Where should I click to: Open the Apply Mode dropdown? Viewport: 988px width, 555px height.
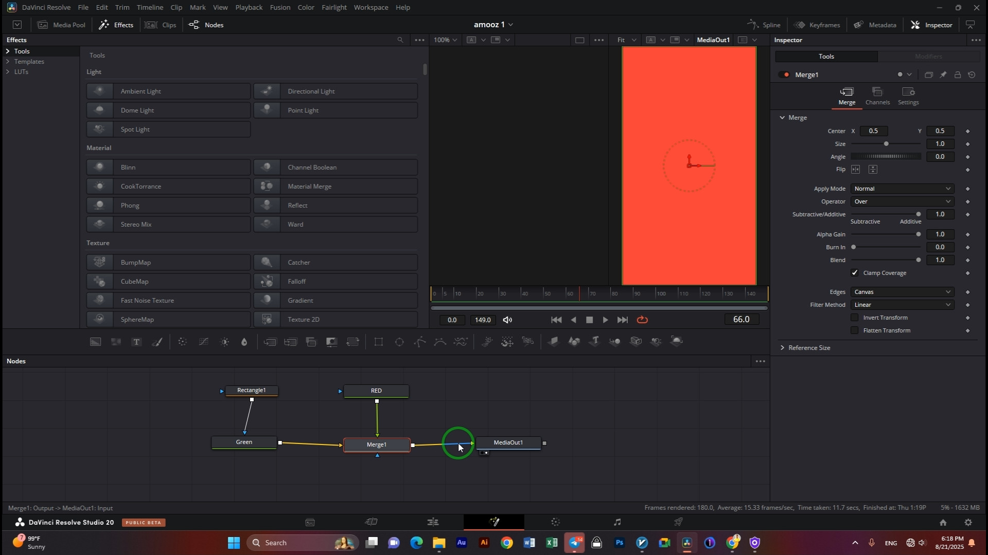(x=902, y=189)
